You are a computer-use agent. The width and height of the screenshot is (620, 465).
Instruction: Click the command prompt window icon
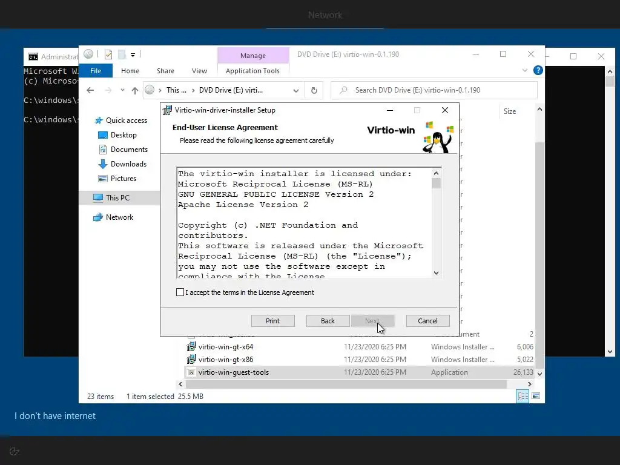point(33,57)
